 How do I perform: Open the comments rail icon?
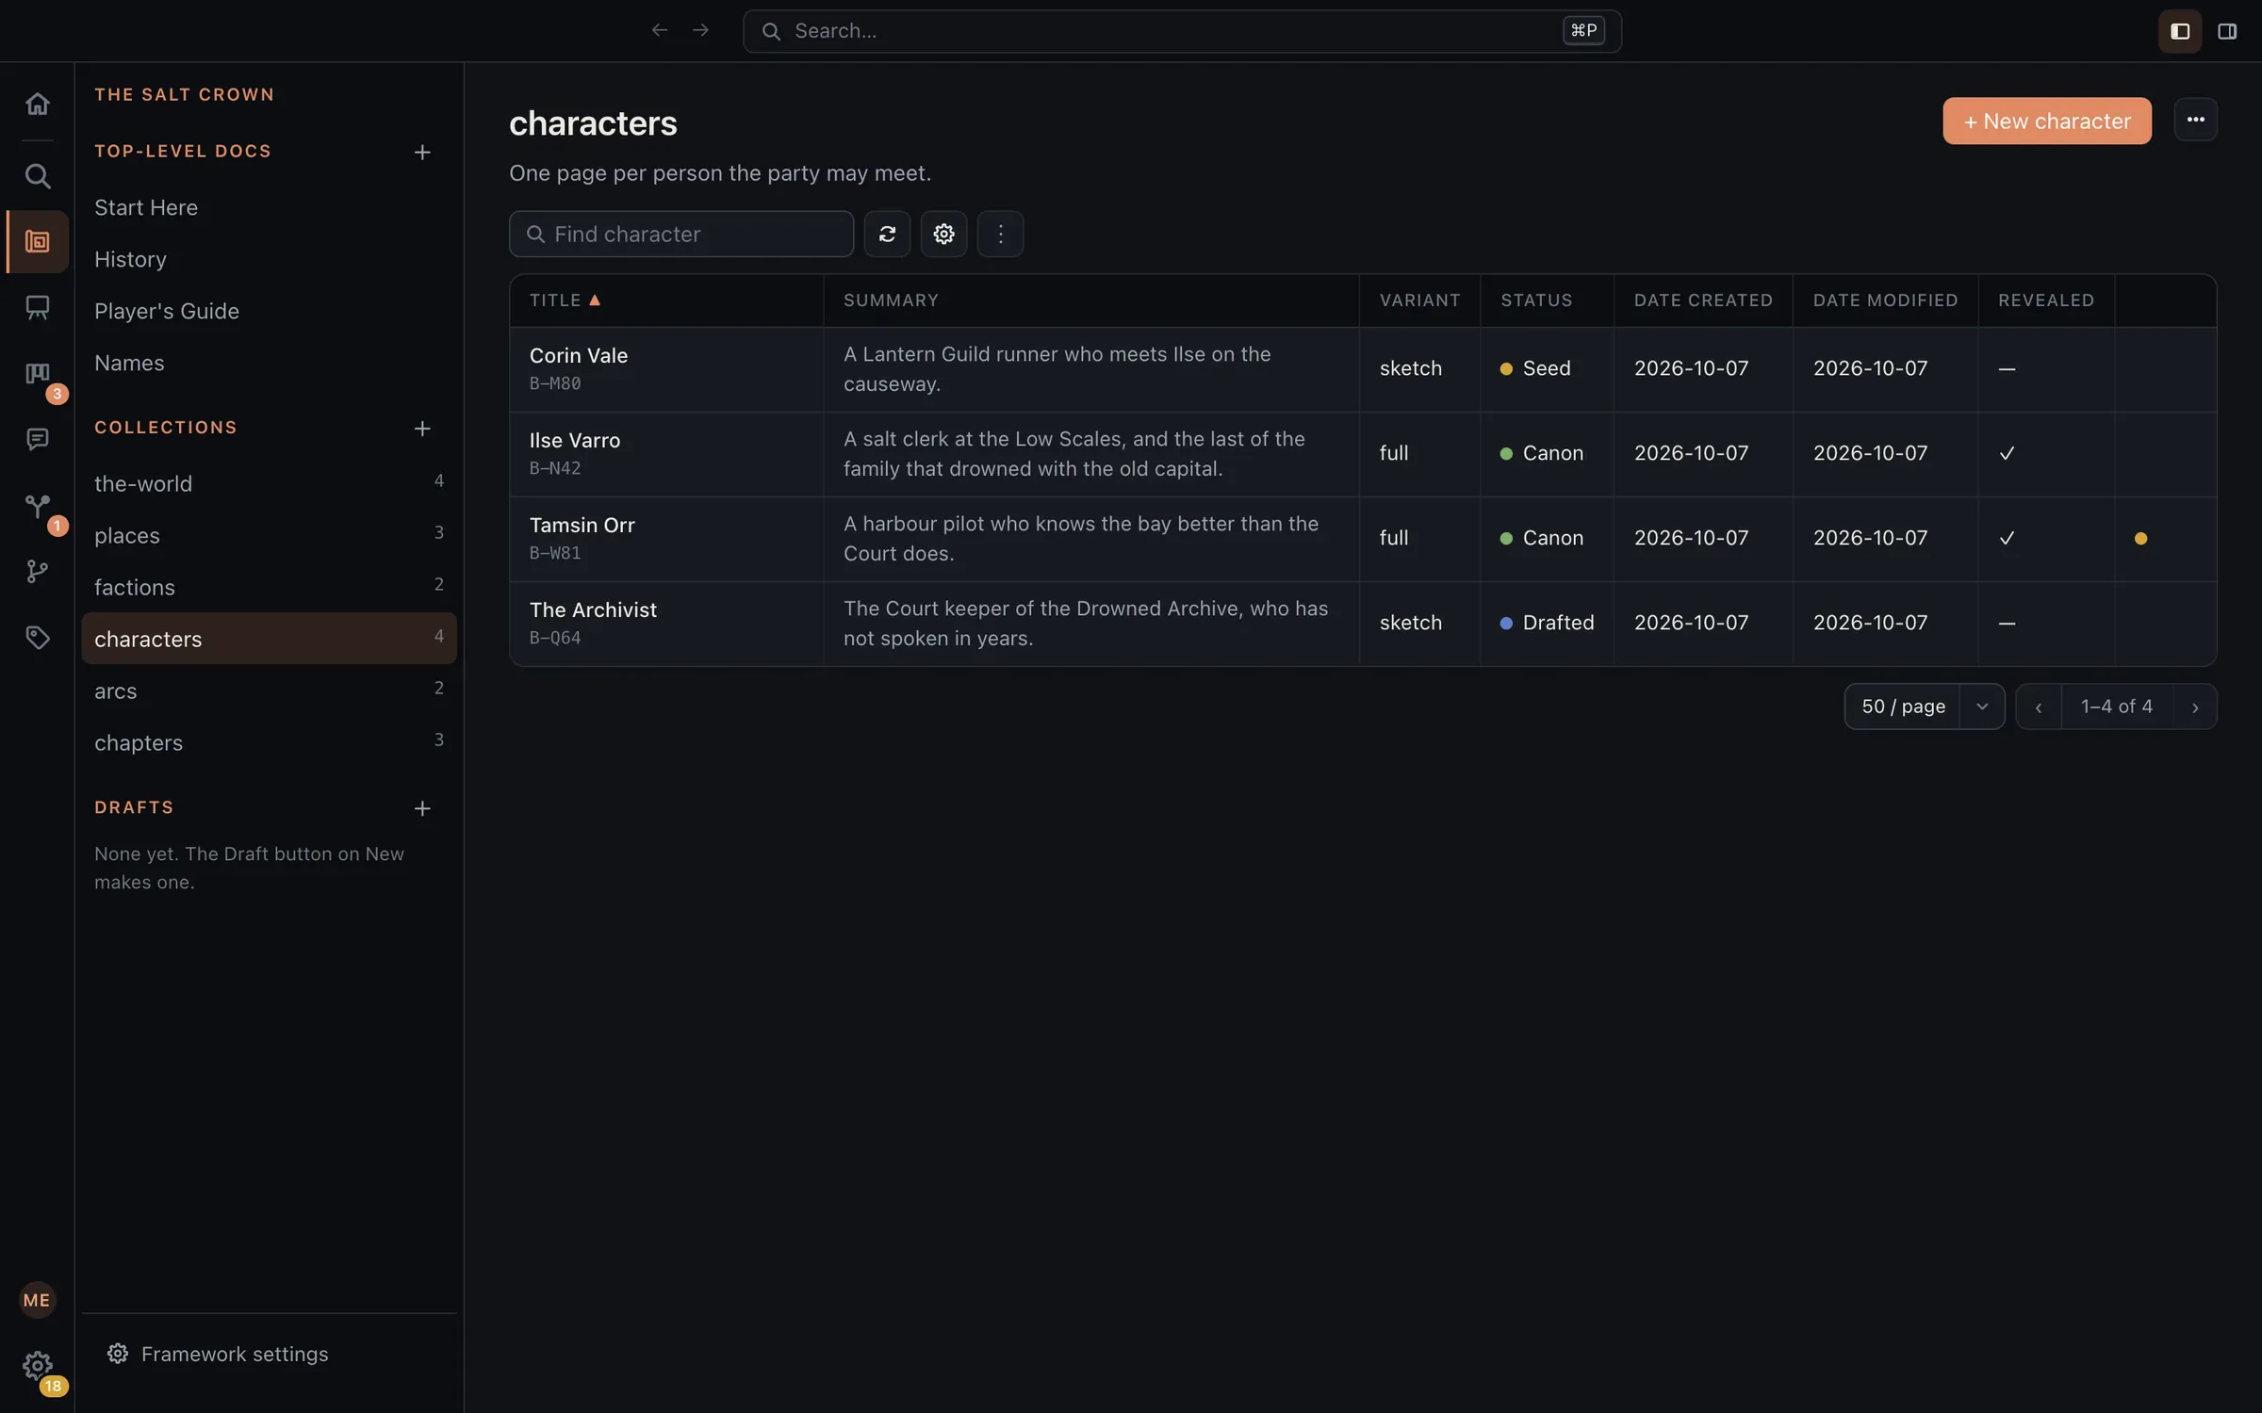[37, 440]
